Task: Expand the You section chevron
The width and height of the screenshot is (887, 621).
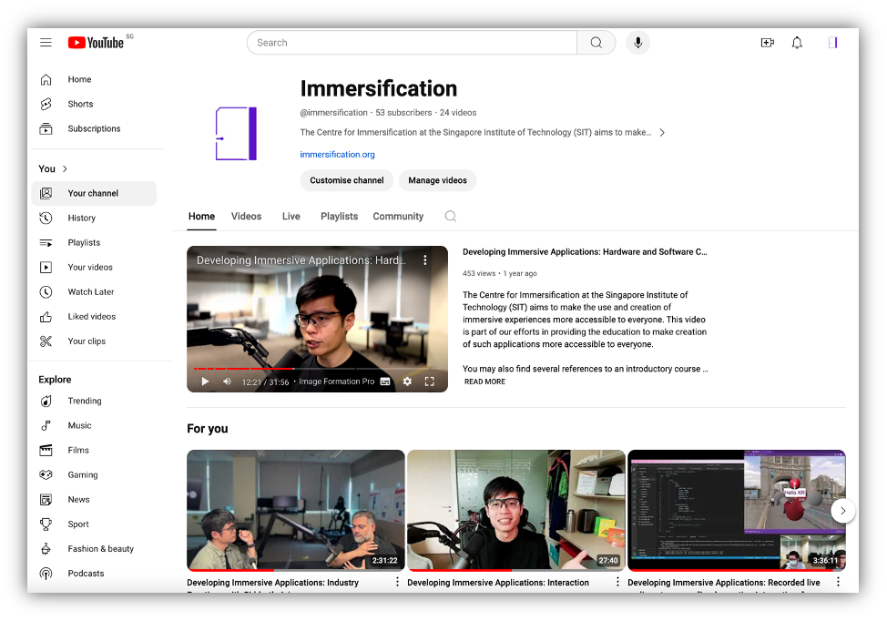Action: point(65,168)
